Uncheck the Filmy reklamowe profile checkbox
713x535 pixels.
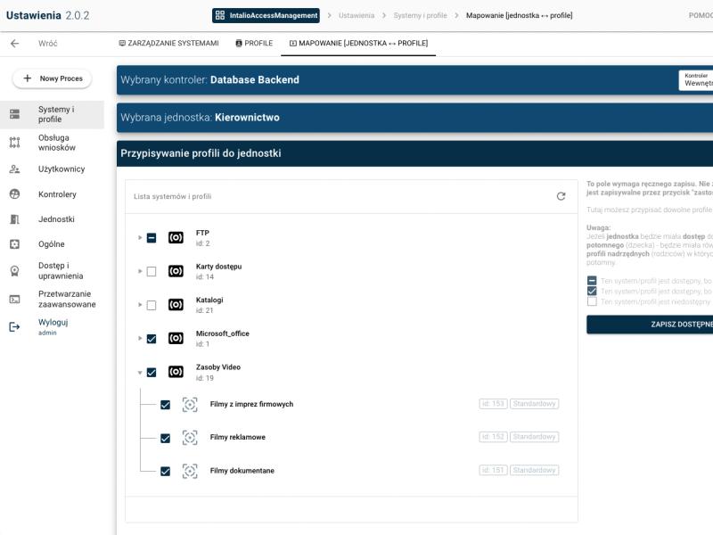[x=165, y=438]
